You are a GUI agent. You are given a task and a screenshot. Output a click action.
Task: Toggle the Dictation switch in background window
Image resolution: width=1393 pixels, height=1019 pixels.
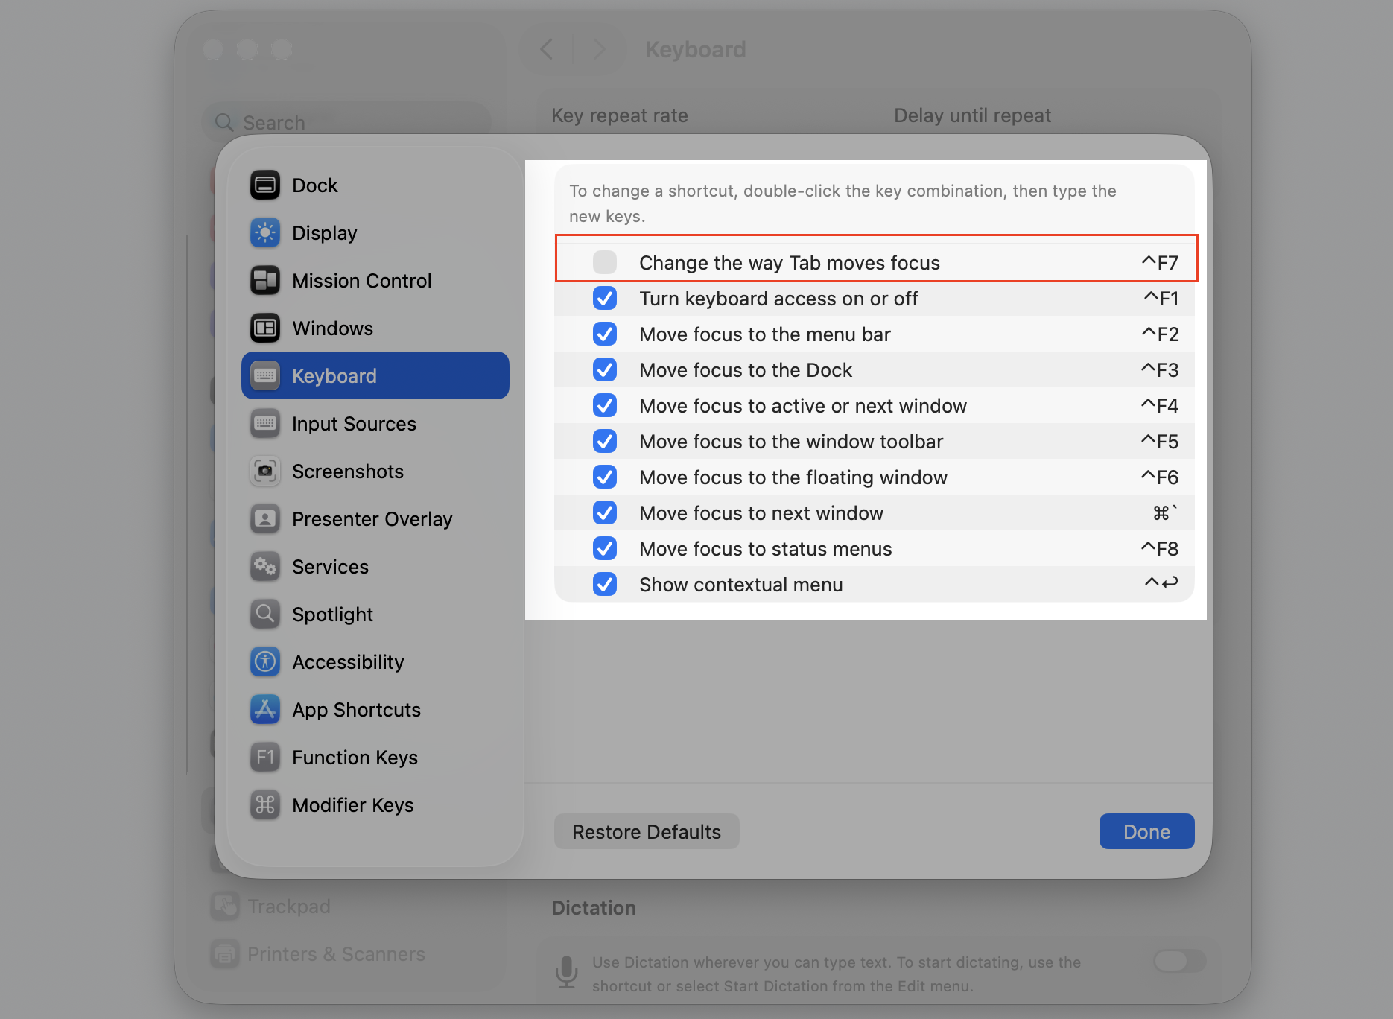1179,961
